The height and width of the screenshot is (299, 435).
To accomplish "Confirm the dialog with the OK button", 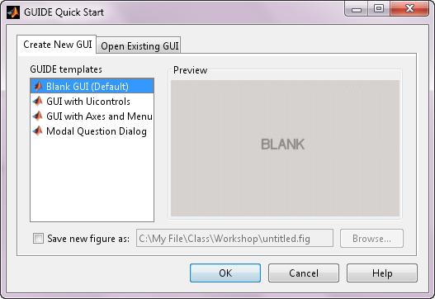I will click(x=225, y=273).
